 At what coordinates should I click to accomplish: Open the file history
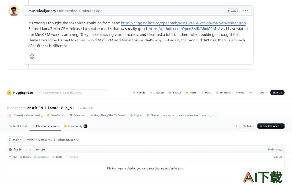tap(25, 157)
